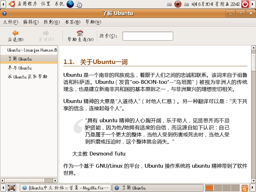Screen dimensions: 256x192
Task: Click the bottom panel right hide arrow
Action: 253,188
